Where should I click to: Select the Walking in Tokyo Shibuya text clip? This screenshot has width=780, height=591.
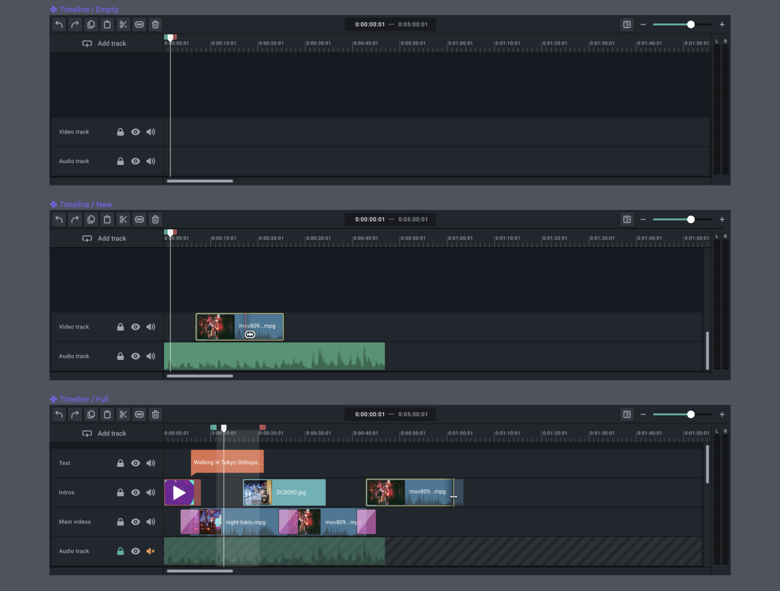[x=227, y=462]
